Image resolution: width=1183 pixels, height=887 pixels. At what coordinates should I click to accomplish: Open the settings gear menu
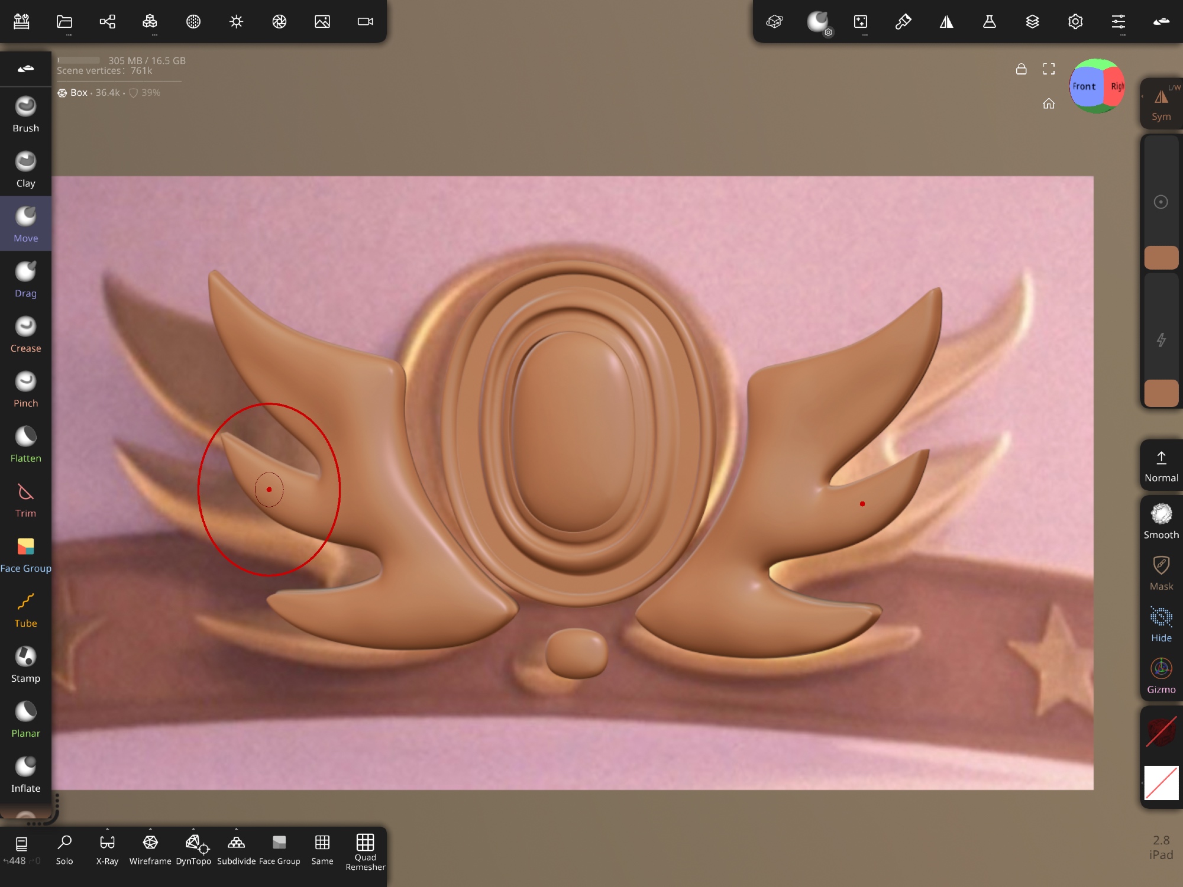pyautogui.click(x=1075, y=22)
